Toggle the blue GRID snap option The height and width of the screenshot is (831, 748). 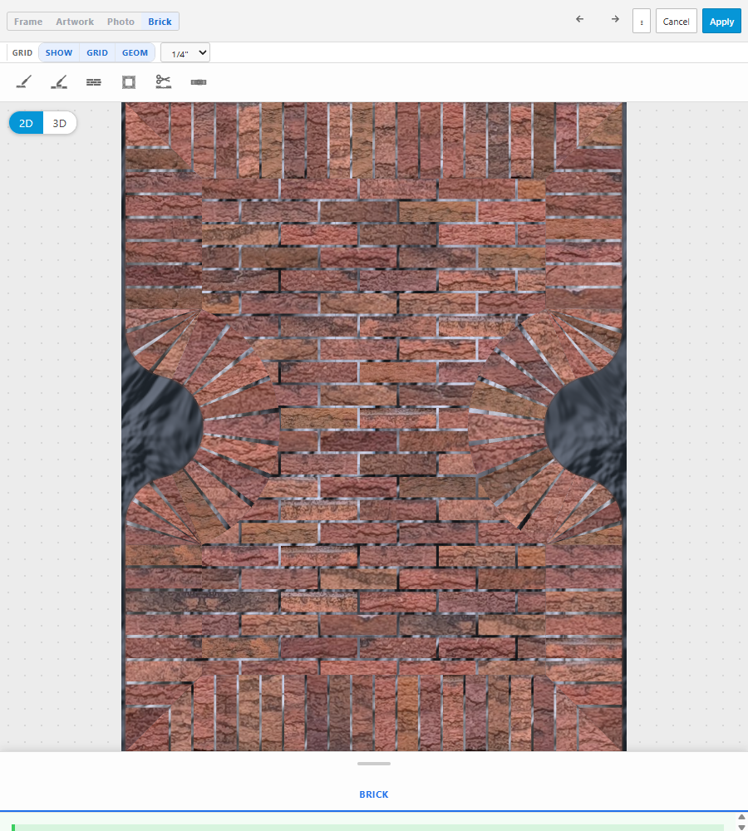97,52
